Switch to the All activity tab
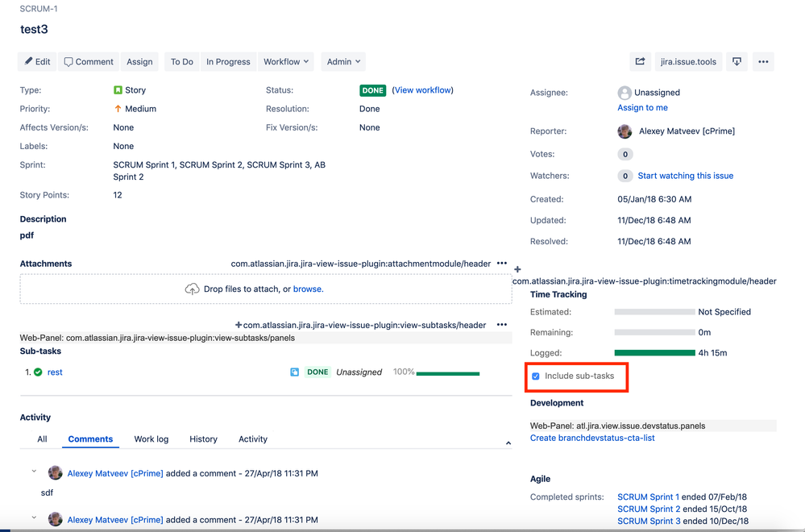805x532 pixels. click(42, 439)
